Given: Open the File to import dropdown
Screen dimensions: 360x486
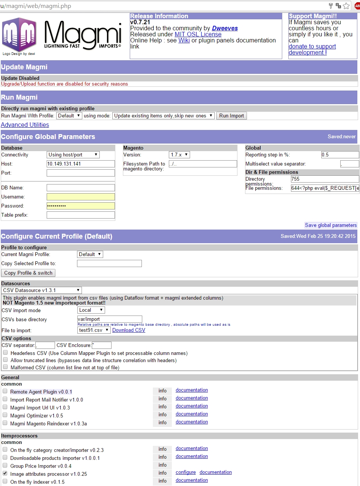Looking at the screenshot, I should (94, 330).
